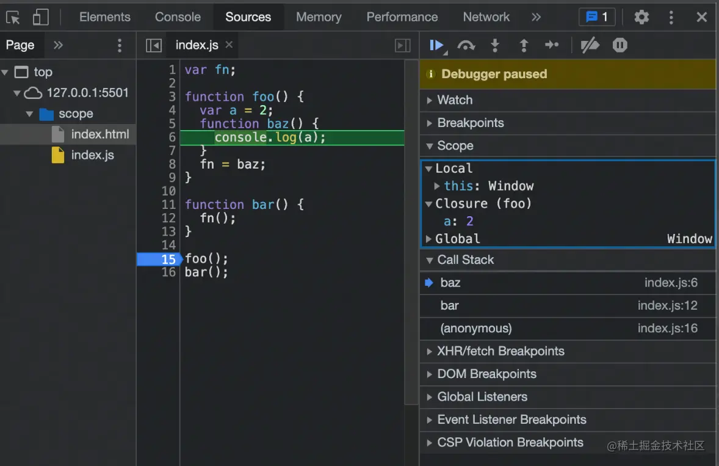
Task: Open the Network tab
Action: point(486,17)
